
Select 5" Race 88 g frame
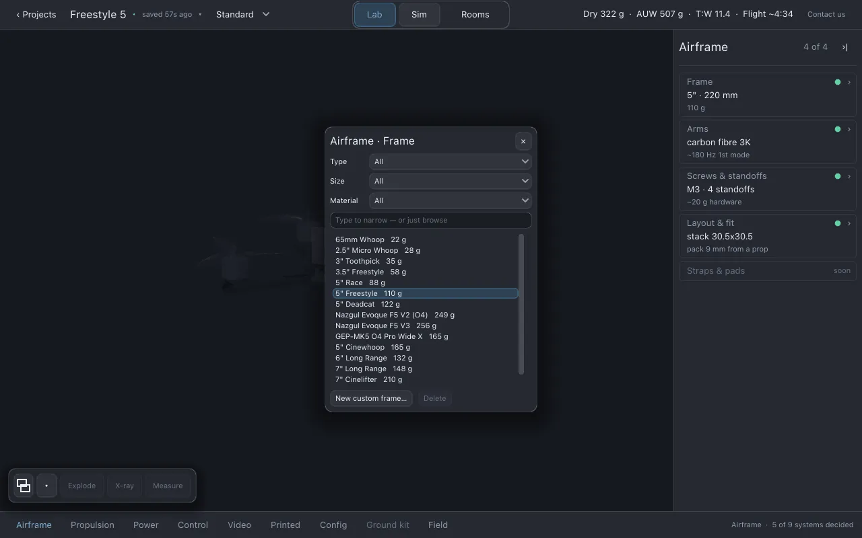[425, 282]
